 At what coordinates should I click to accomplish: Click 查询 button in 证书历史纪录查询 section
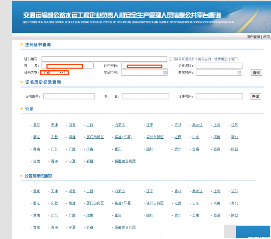255,96
